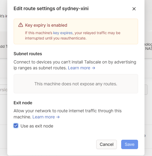This screenshot has height=156, width=152.
Task: Click the arrow icon after Exit node Learn more
Action: [58, 117]
